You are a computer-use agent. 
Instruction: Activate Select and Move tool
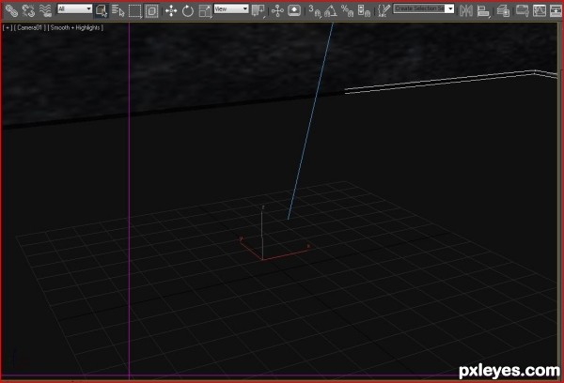click(x=171, y=10)
